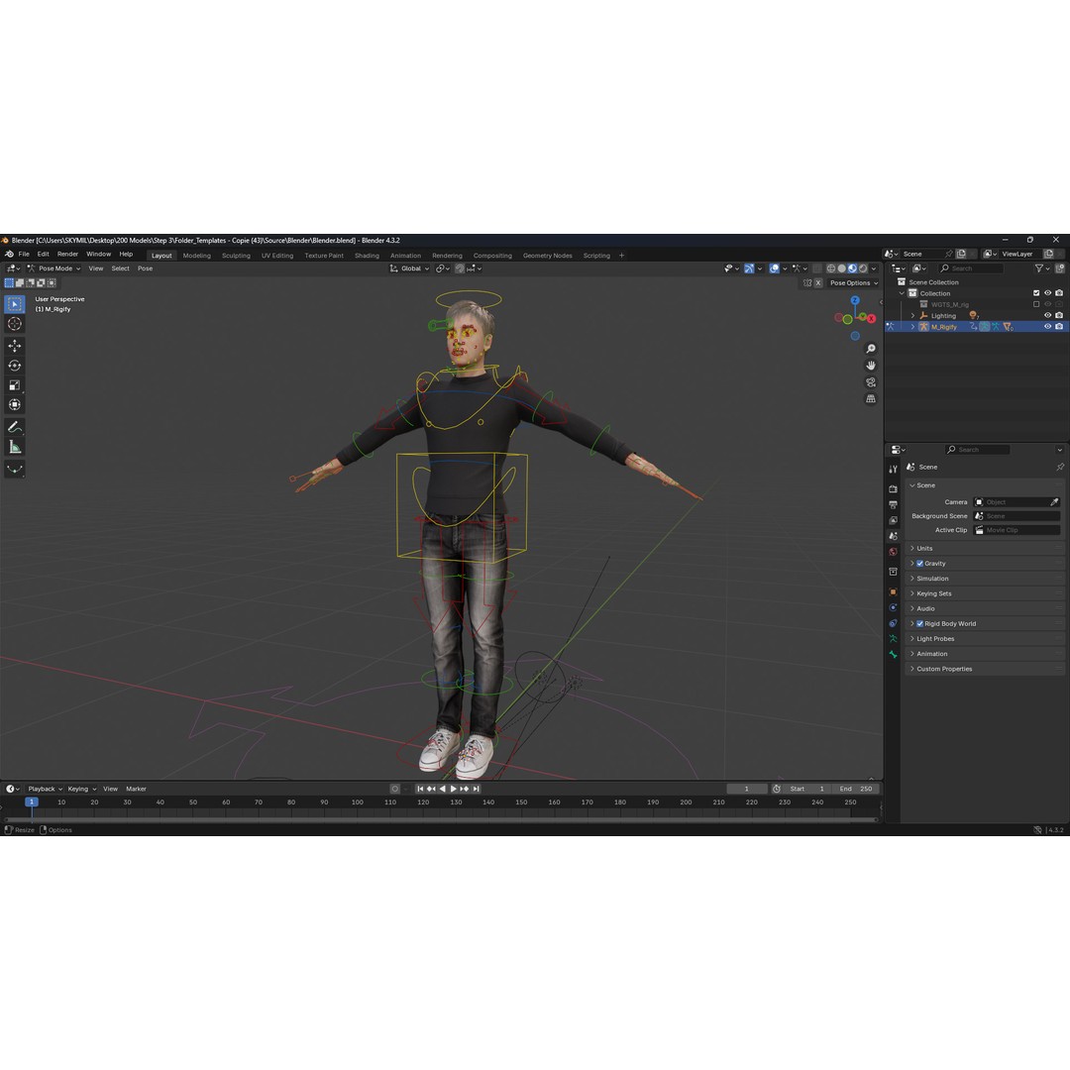Select the Rotate tool
This screenshot has height=1070, width=1070.
pos(14,366)
